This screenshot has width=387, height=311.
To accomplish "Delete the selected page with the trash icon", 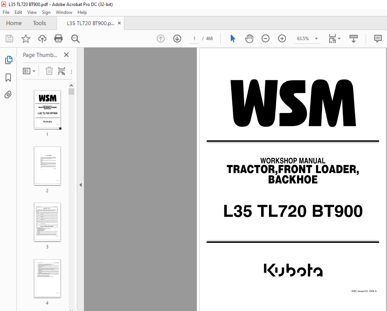I will (49, 71).
